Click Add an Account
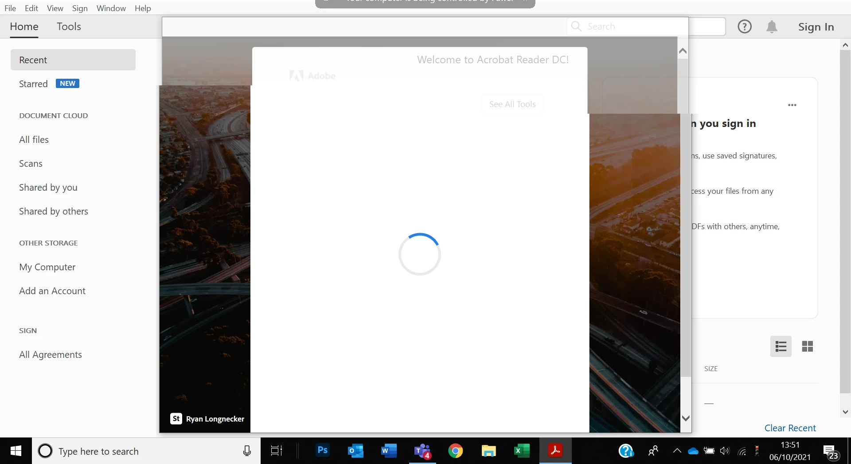 pos(52,291)
